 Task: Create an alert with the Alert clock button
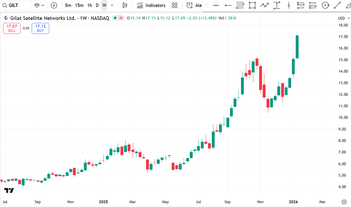(194, 5)
